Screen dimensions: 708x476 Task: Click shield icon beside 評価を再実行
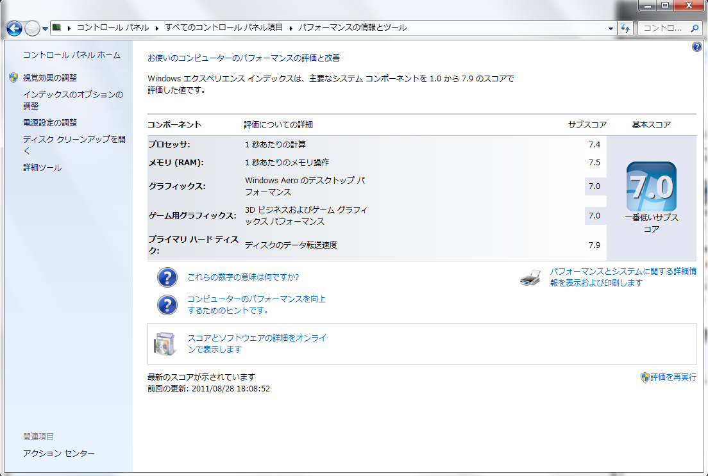tap(645, 377)
